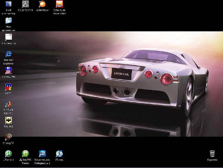Image resolution: width=223 pixels, height=168 pixels.
Task: Select the CyberLink PowerDVD shortcut
Action: pyautogui.click(x=59, y=4)
